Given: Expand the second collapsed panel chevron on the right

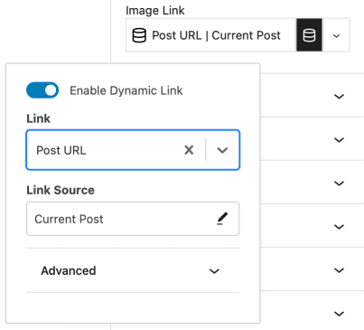Looking at the screenshot, I should pos(339,140).
